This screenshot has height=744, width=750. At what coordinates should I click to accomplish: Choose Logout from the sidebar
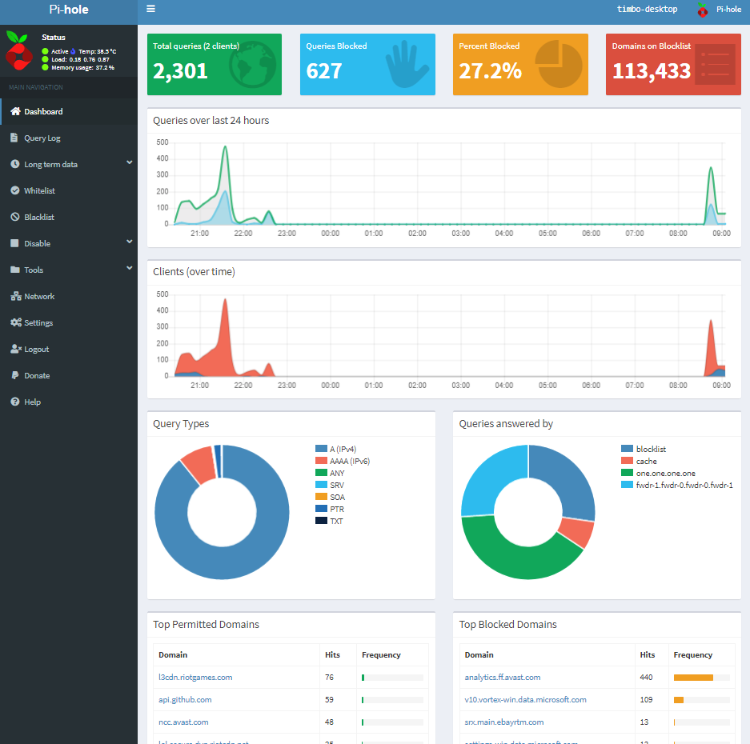coord(40,349)
